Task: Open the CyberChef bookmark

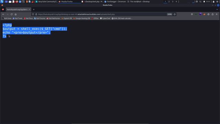Action: [105, 18]
